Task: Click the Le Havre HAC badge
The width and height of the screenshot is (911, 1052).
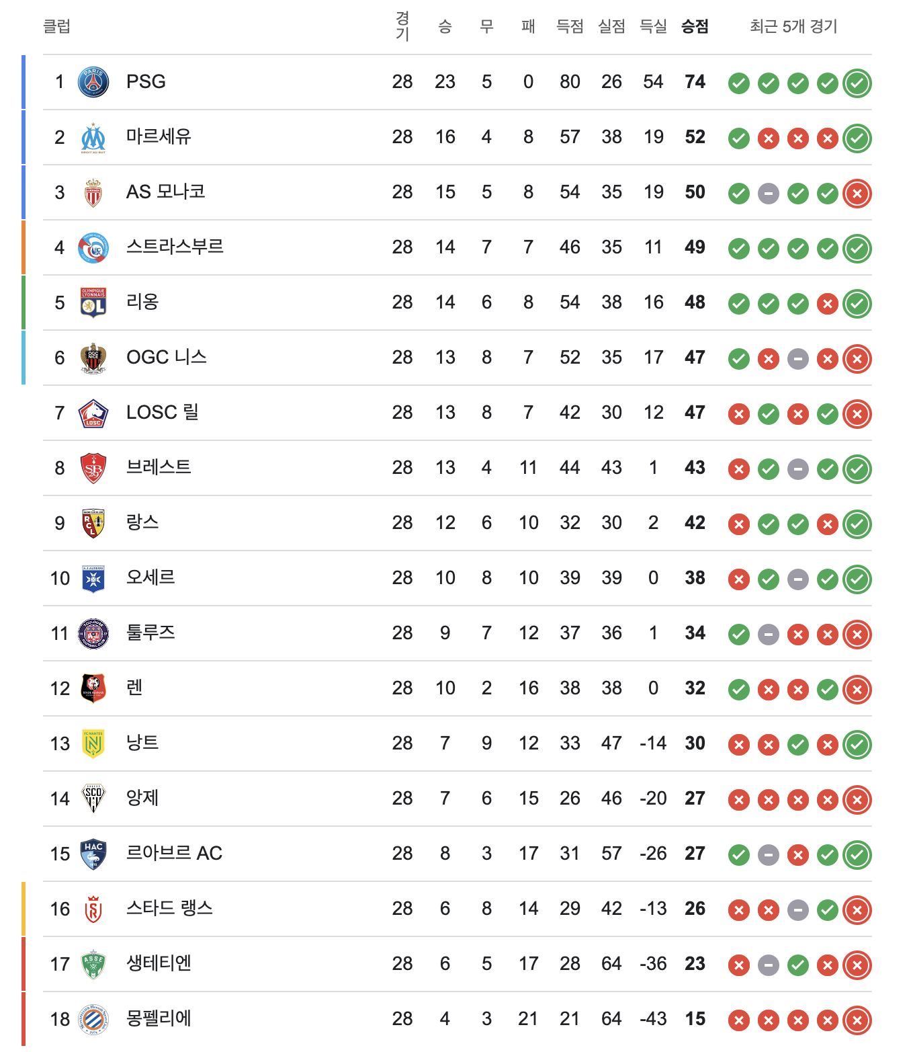Action: (x=93, y=854)
